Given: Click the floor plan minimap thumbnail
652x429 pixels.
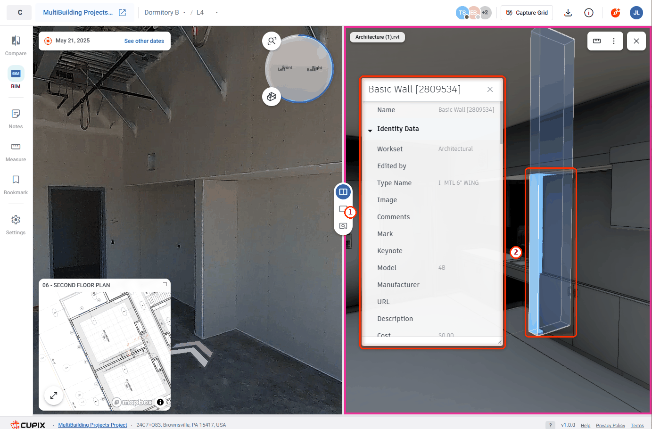Looking at the screenshot, I should point(105,344).
